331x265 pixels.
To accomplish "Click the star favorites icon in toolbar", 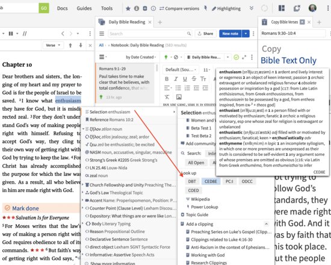I will 128,8.
